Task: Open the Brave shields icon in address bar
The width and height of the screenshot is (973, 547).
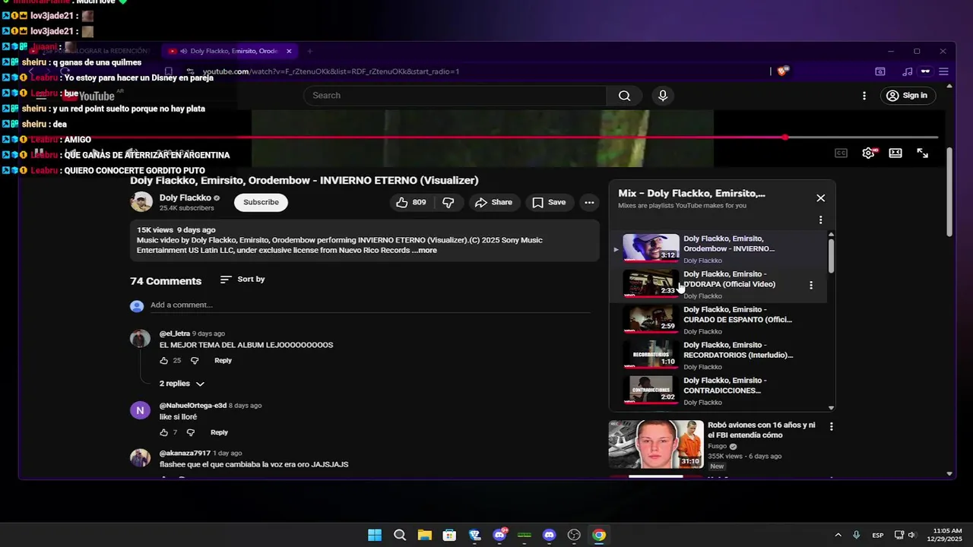Action: (784, 71)
